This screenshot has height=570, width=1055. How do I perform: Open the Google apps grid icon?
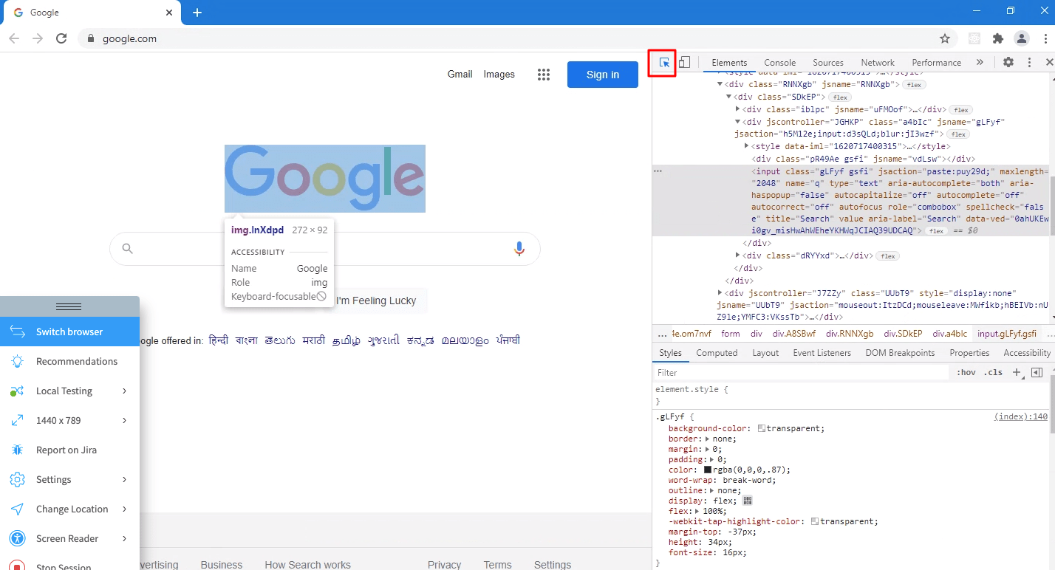[544, 74]
